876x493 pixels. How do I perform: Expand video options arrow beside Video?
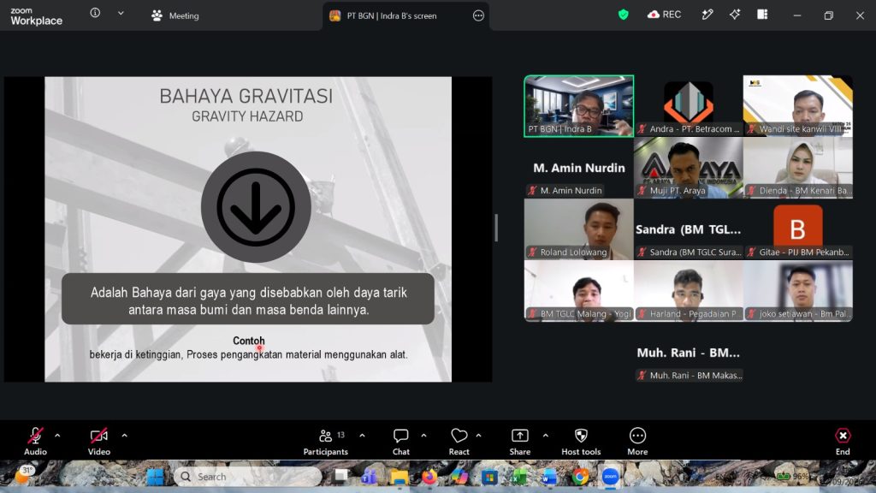click(x=124, y=436)
